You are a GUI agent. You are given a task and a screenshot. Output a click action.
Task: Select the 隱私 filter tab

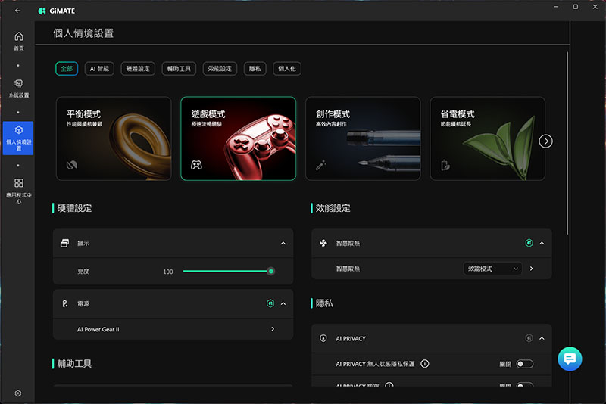click(x=256, y=69)
